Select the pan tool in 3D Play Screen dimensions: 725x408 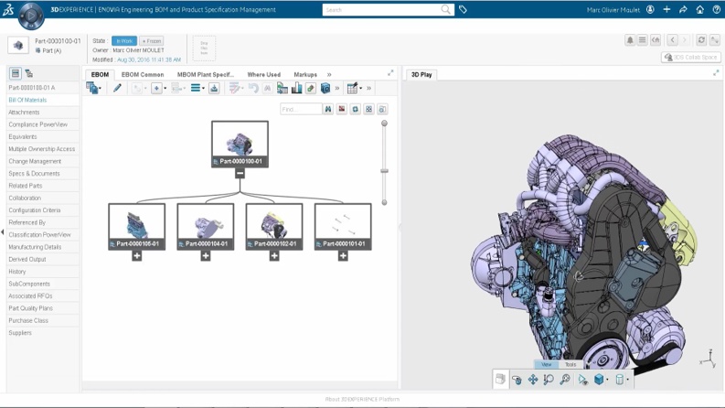533,380
